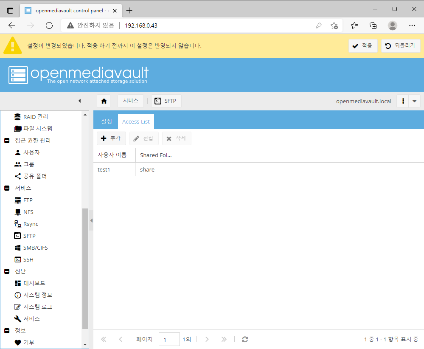The image size is (424, 349).
Task: Click the page number input field
Action: pyautogui.click(x=169, y=339)
